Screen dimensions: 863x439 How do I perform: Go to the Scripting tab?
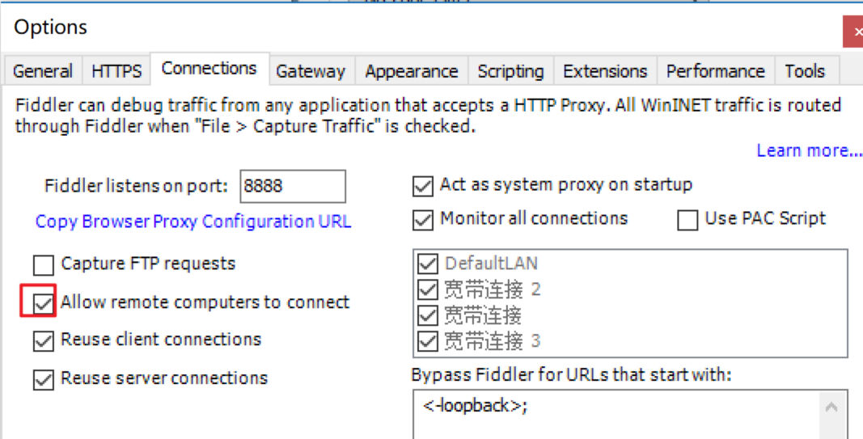pyautogui.click(x=510, y=71)
